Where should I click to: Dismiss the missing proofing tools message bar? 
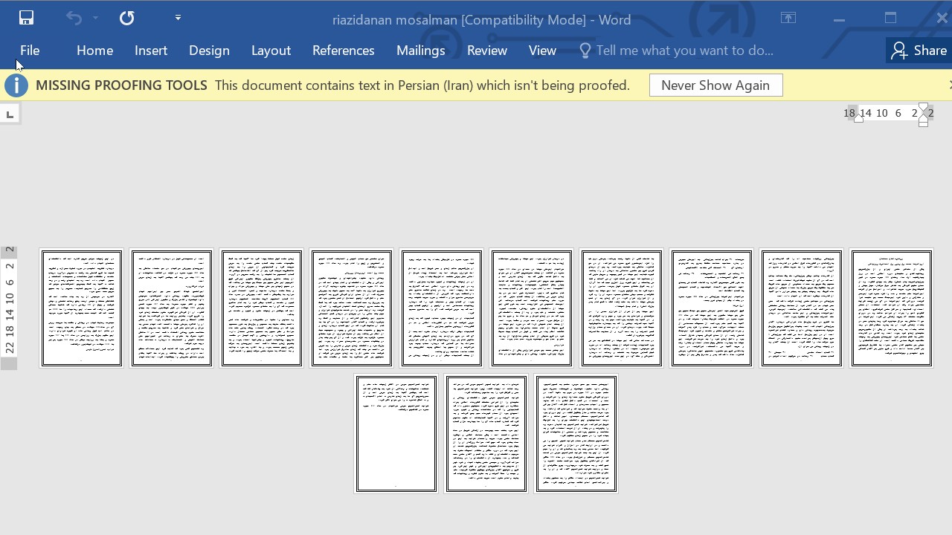tap(949, 85)
